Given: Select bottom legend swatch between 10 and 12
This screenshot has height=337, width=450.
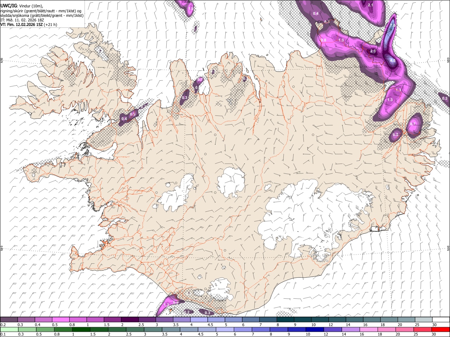Looking at the screenshot, I should pos(315,330).
